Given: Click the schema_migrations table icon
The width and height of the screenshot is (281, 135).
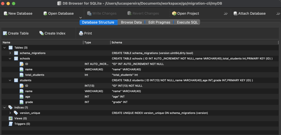Looking at the screenshot, I should pyautogui.click(x=16, y=53).
